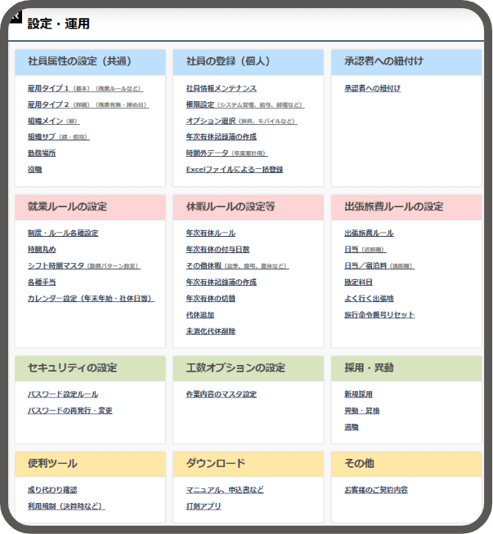
Task: Click the 社員属性の設定 (共通) header
Action: tap(90, 62)
